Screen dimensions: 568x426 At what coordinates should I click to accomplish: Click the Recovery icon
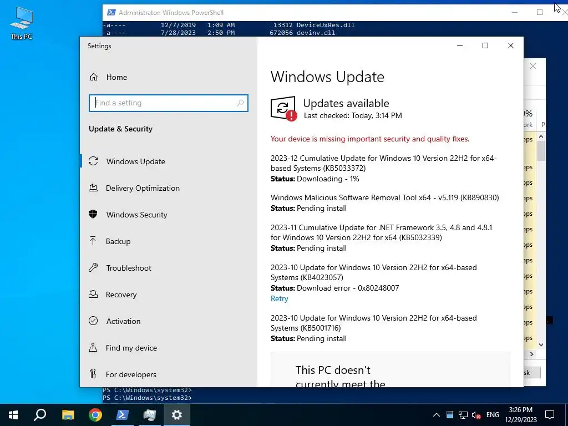point(93,294)
